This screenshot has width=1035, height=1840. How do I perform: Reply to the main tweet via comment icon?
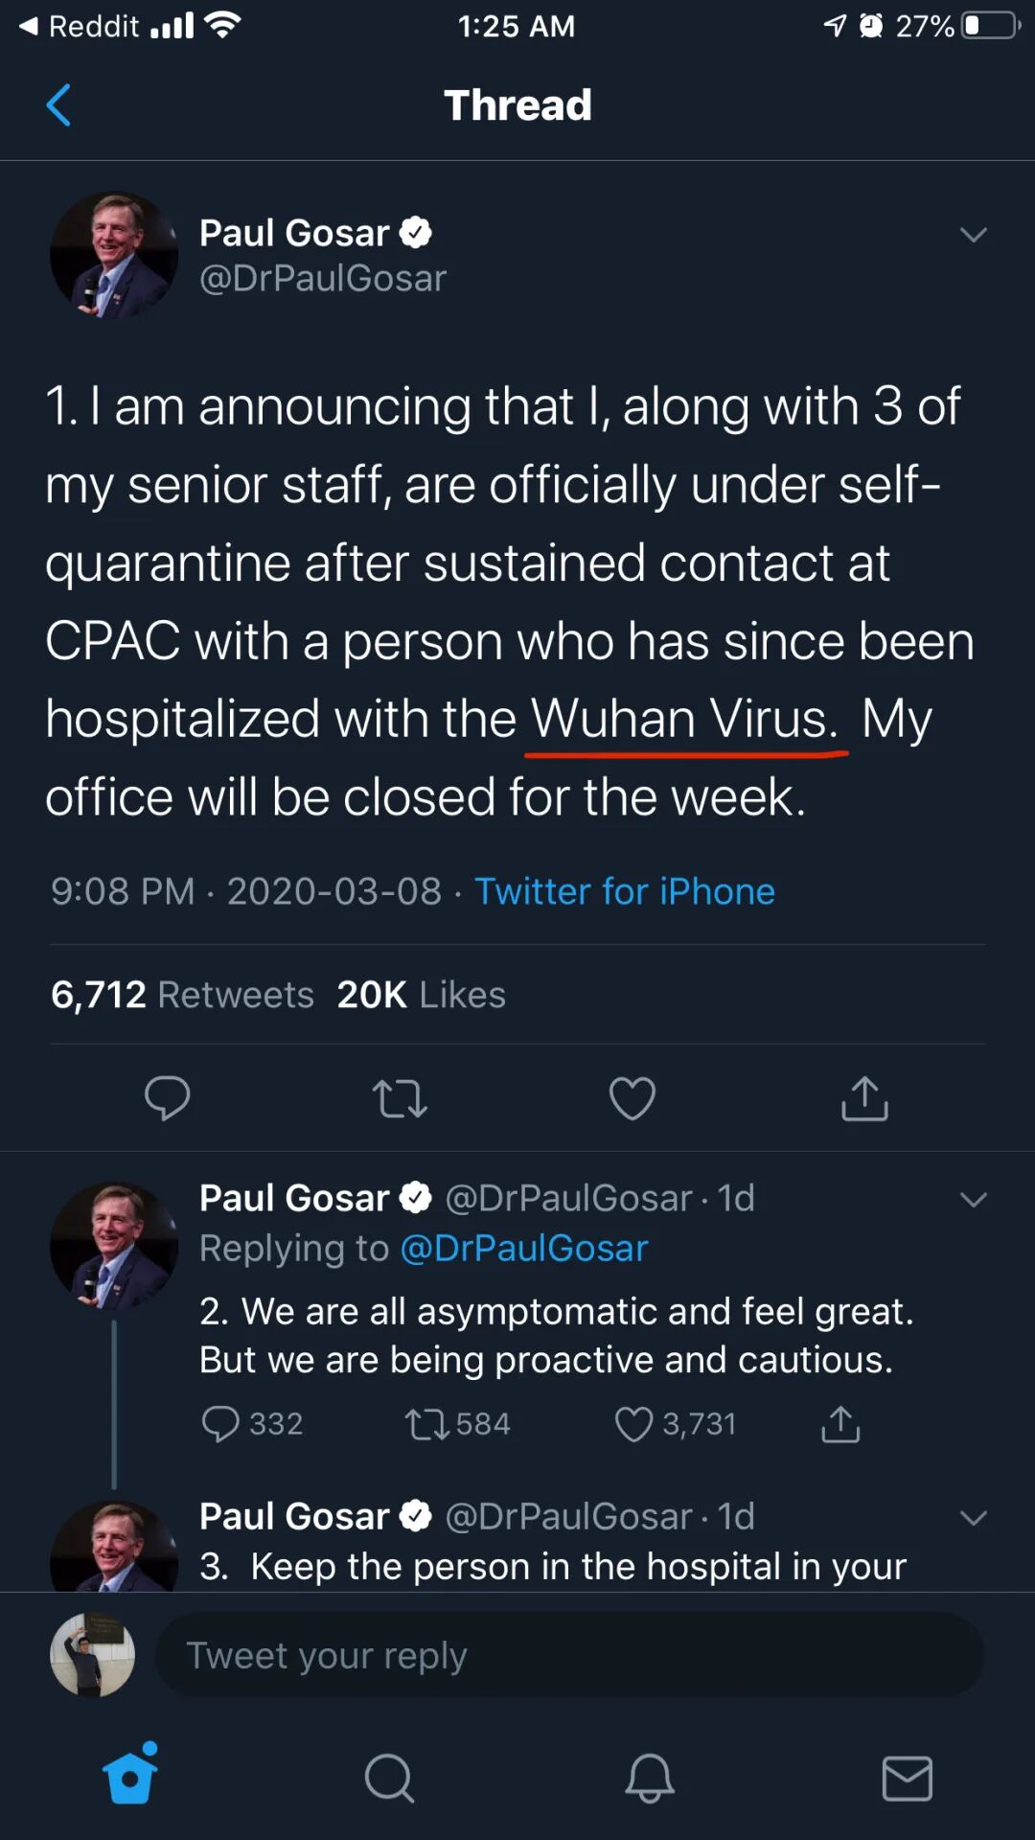point(167,1098)
